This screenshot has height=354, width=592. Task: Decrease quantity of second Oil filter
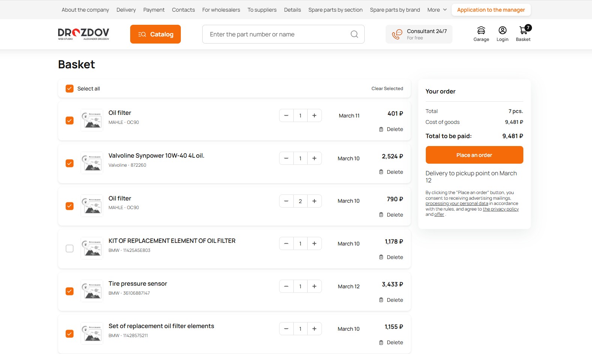(286, 201)
